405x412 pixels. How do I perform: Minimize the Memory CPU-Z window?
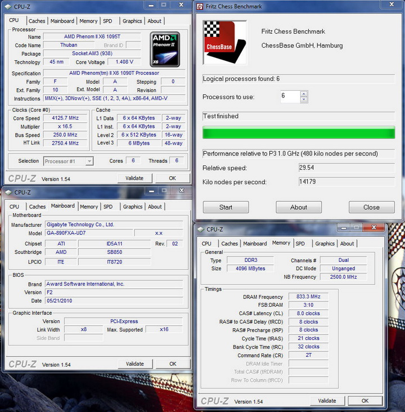point(344,228)
